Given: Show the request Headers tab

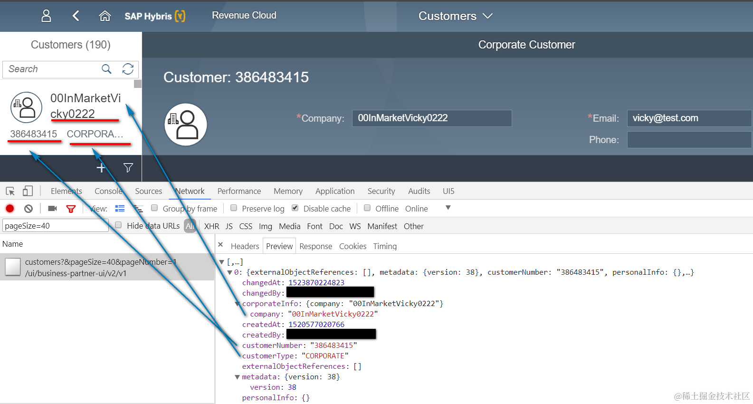Looking at the screenshot, I should click(x=245, y=246).
